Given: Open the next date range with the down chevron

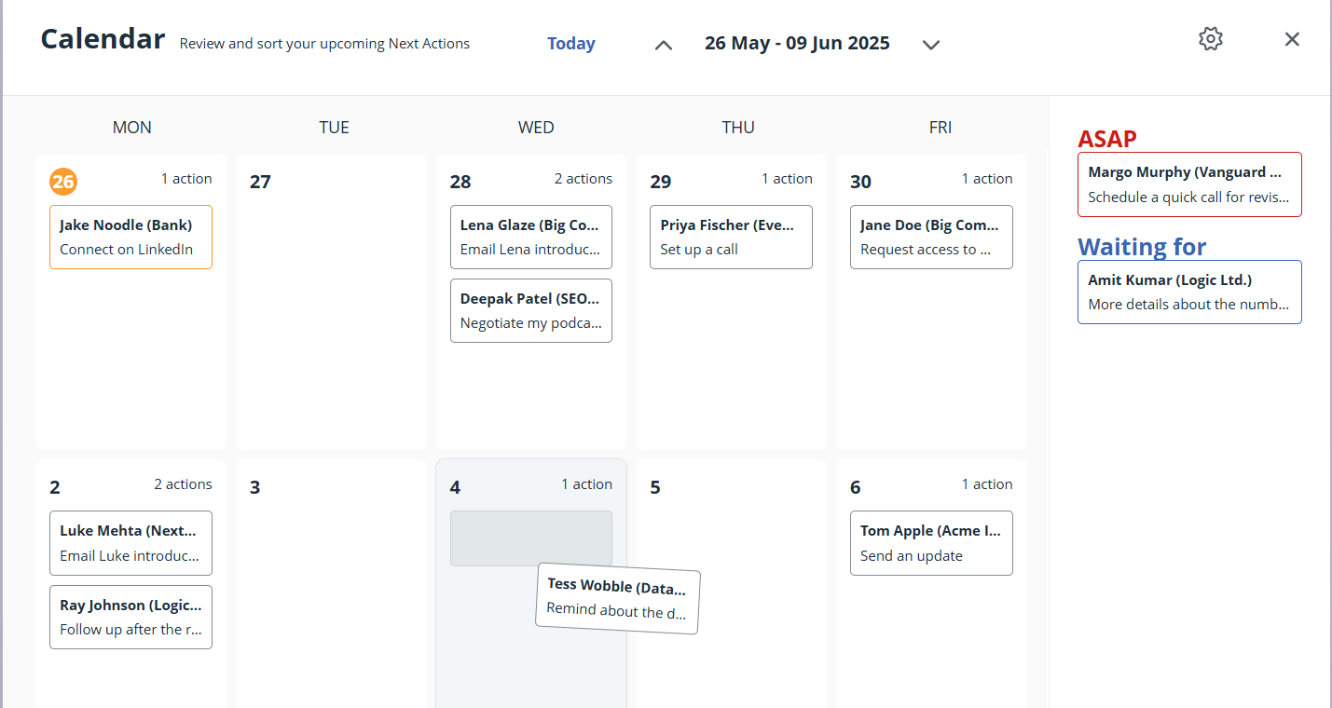Looking at the screenshot, I should (930, 44).
